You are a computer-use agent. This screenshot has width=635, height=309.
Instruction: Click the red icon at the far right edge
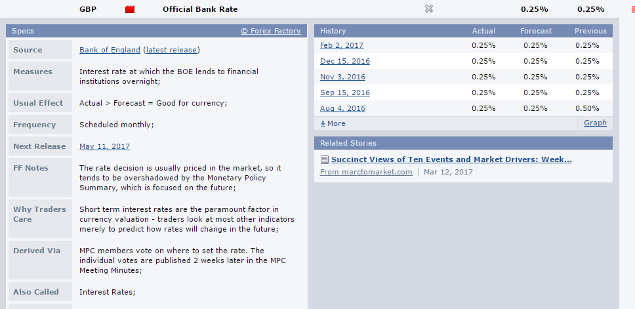632,9
